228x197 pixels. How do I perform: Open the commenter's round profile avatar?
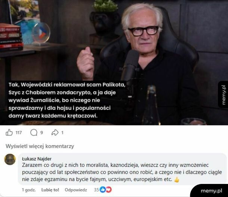coord(10,159)
